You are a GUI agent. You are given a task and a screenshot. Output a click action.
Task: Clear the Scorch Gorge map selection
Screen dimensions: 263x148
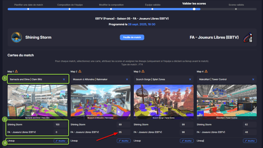[x=190, y=80]
